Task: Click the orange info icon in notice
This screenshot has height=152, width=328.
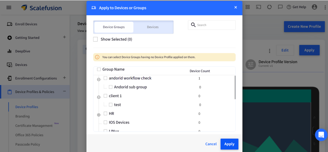Action: tap(97, 57)
